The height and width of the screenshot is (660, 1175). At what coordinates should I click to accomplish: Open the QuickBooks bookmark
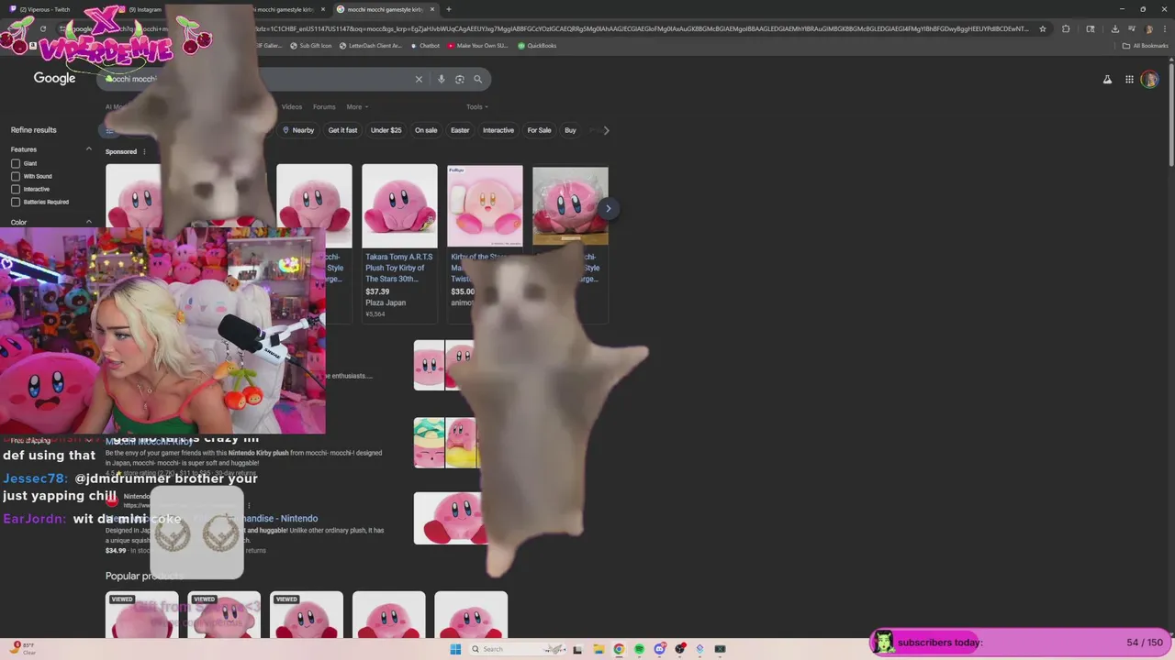click(537, 45)
